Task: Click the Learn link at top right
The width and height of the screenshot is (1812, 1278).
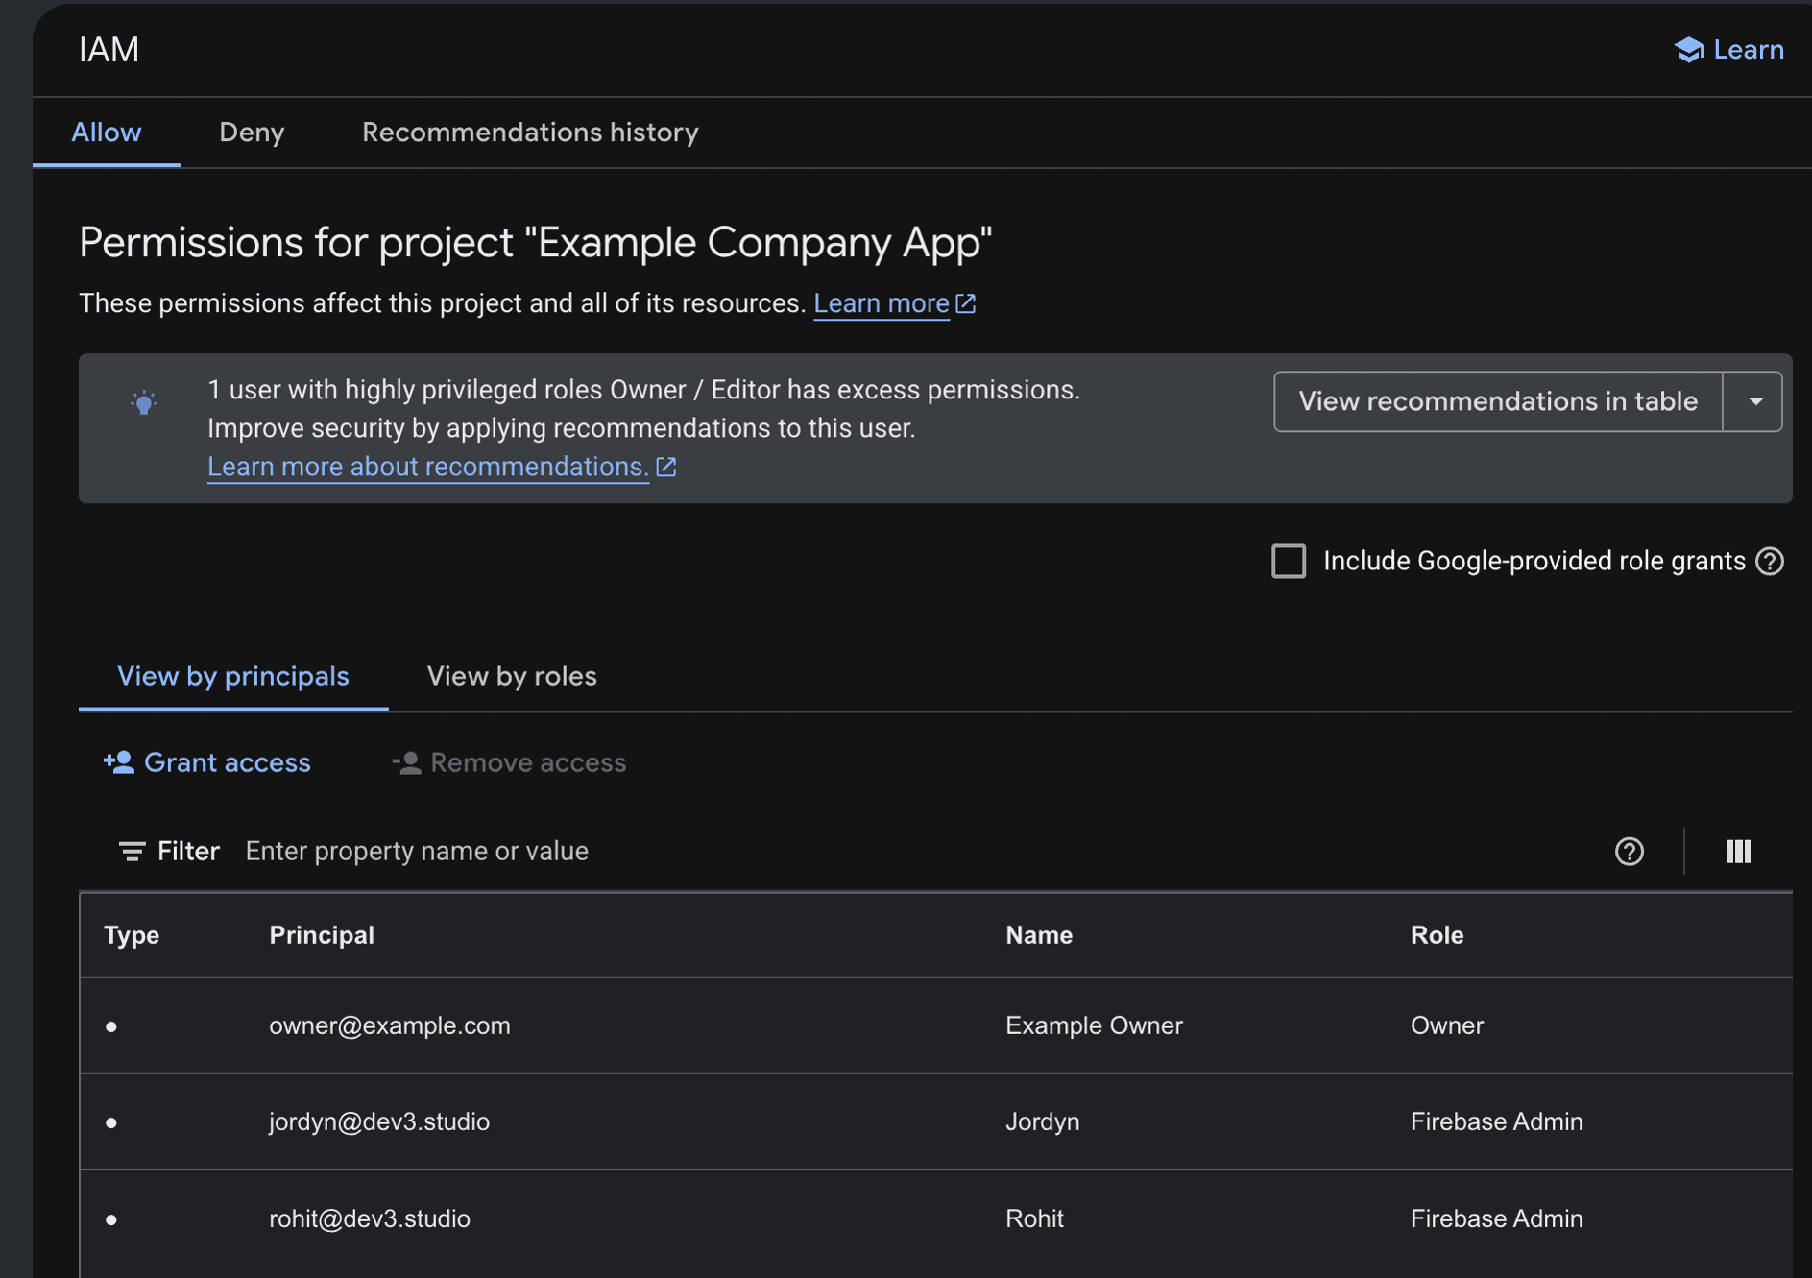Action: 1729,50
